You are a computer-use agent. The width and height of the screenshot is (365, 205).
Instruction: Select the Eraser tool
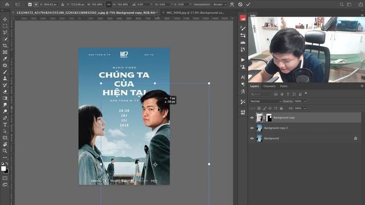[x=5, y=92]
